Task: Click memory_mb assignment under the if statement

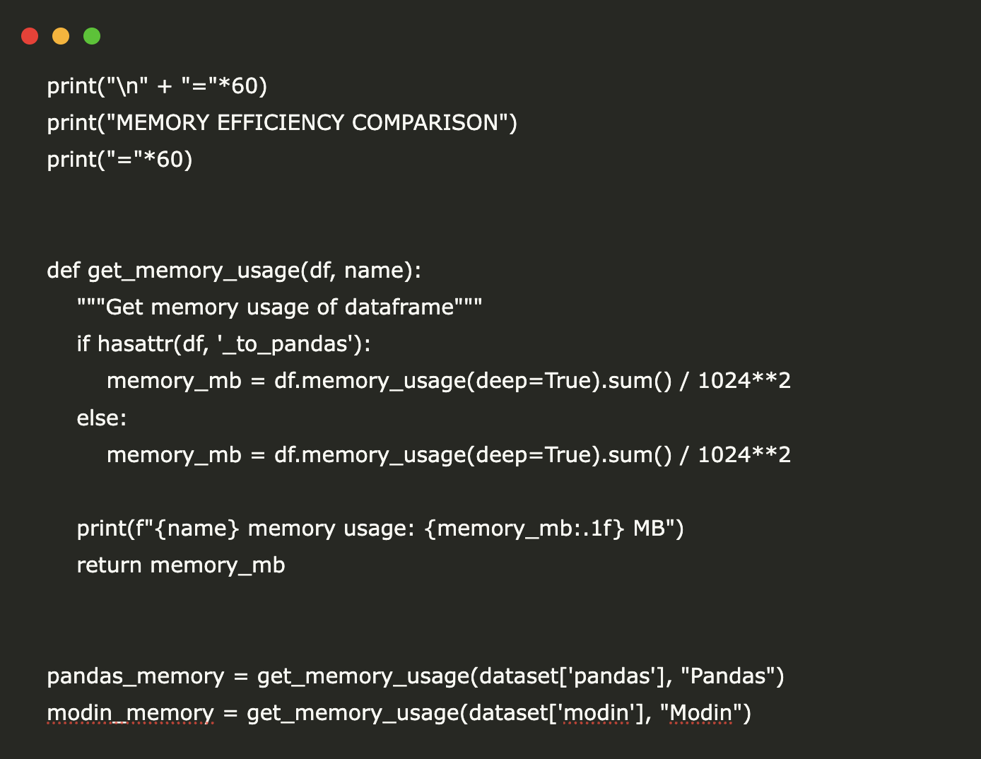Action: tap(448, 381)
